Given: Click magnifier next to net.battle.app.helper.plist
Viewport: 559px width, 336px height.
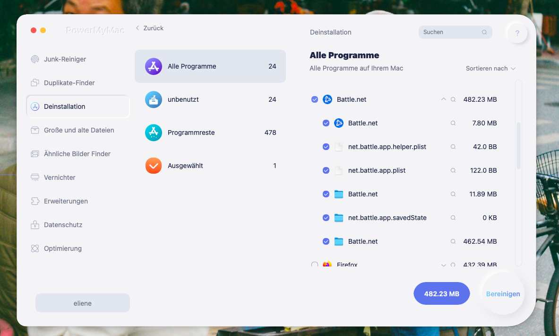Looking at the screenshot, I should click(x=453, y=147).
